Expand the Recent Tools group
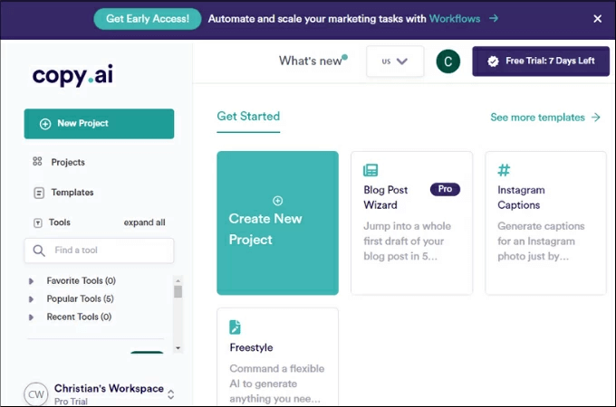616x407 pixels. click(x=32, y=317)
